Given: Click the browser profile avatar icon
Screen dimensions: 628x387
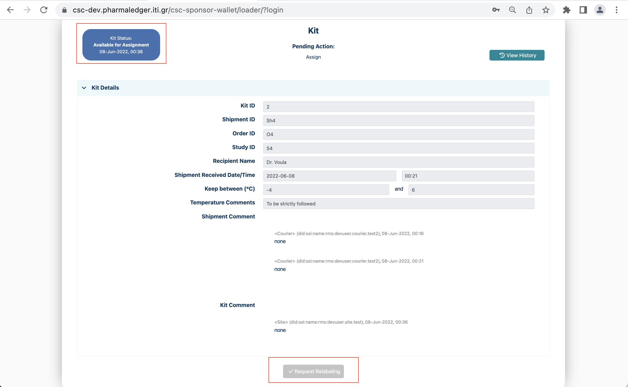Looking at the screenshot, I should pos(600,10).
